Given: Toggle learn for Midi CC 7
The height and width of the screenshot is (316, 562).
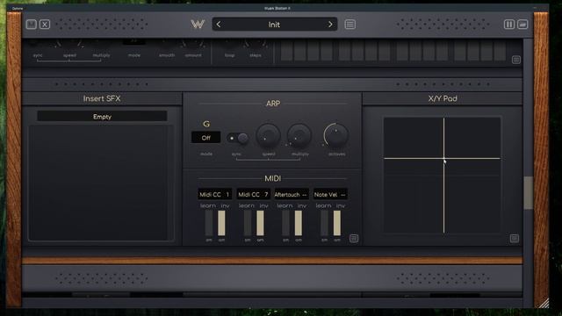Looking at the screenshot, I should pyautogui.click(x=247, y=205).
